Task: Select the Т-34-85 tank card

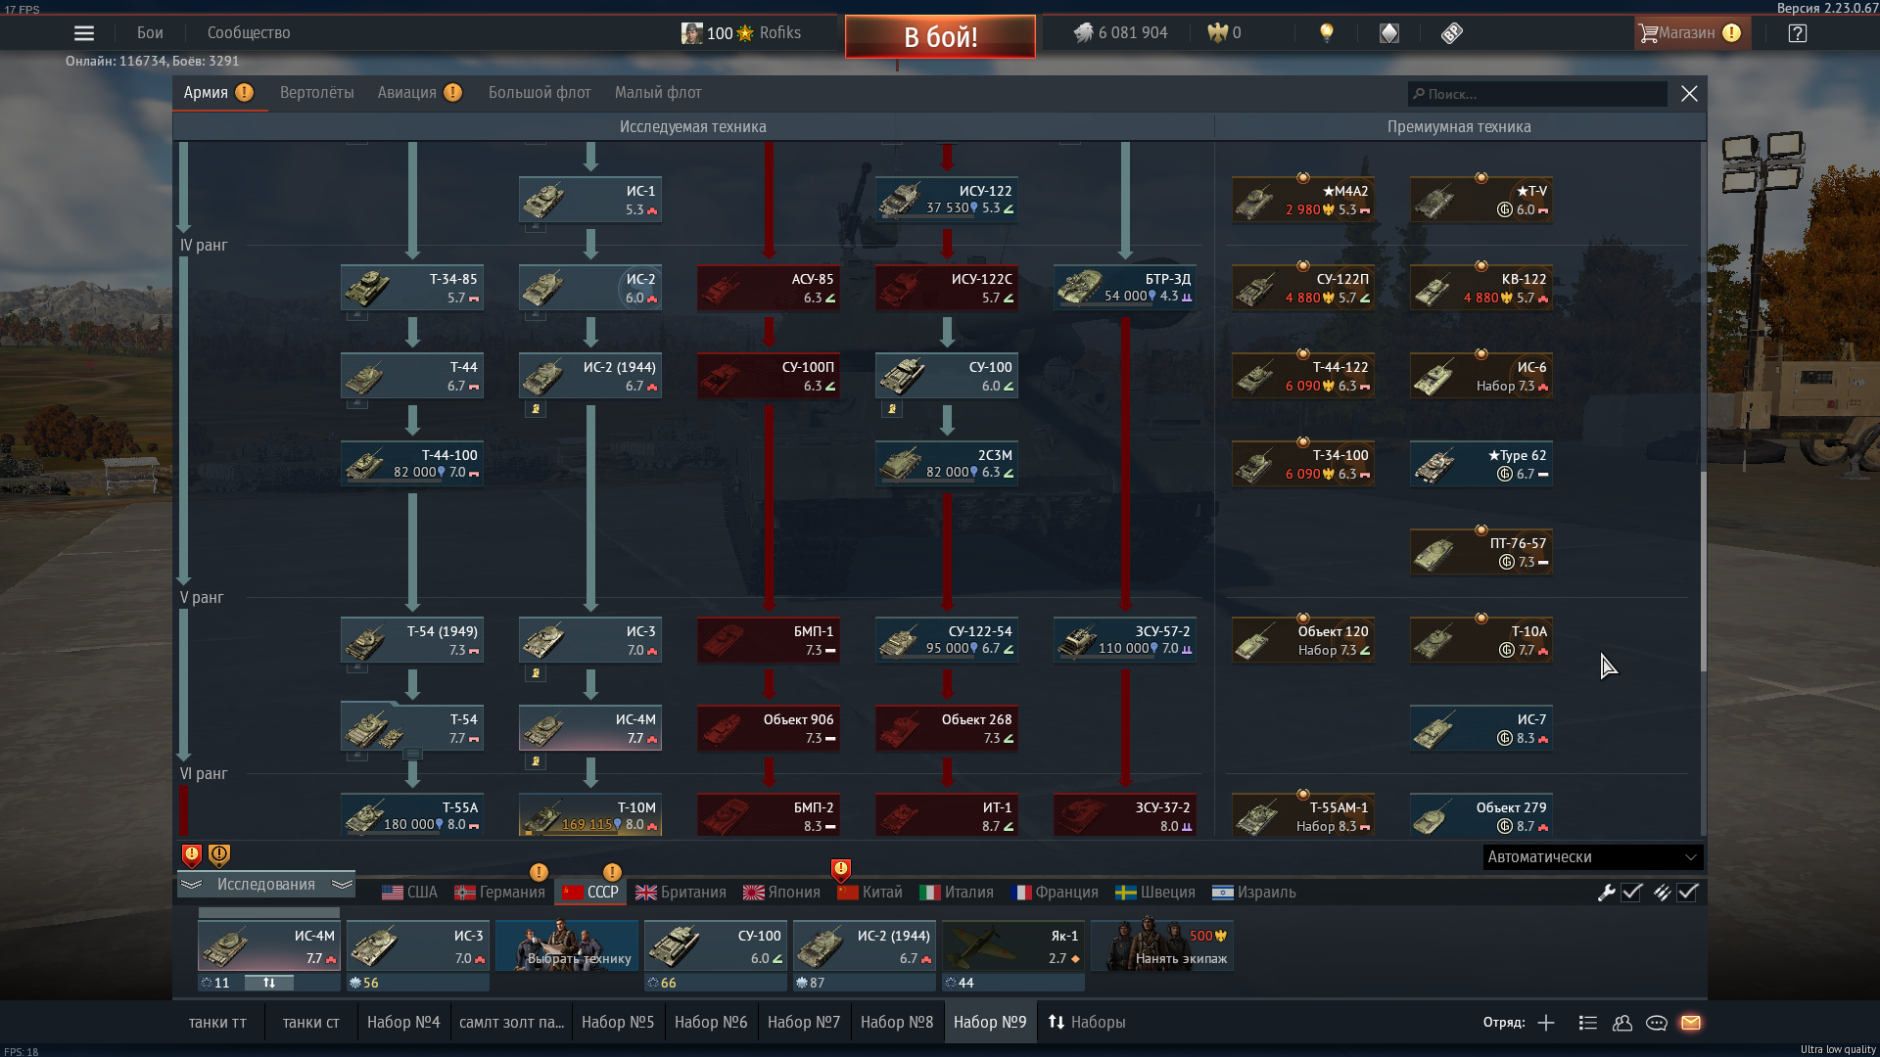Action: [x=412, y=288]
